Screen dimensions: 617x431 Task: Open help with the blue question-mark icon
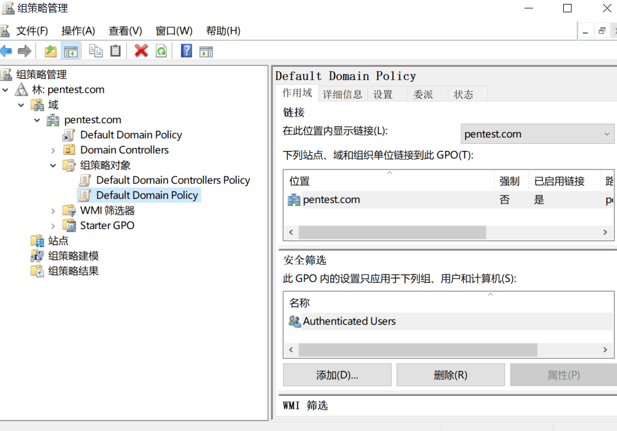coord(187,51)
